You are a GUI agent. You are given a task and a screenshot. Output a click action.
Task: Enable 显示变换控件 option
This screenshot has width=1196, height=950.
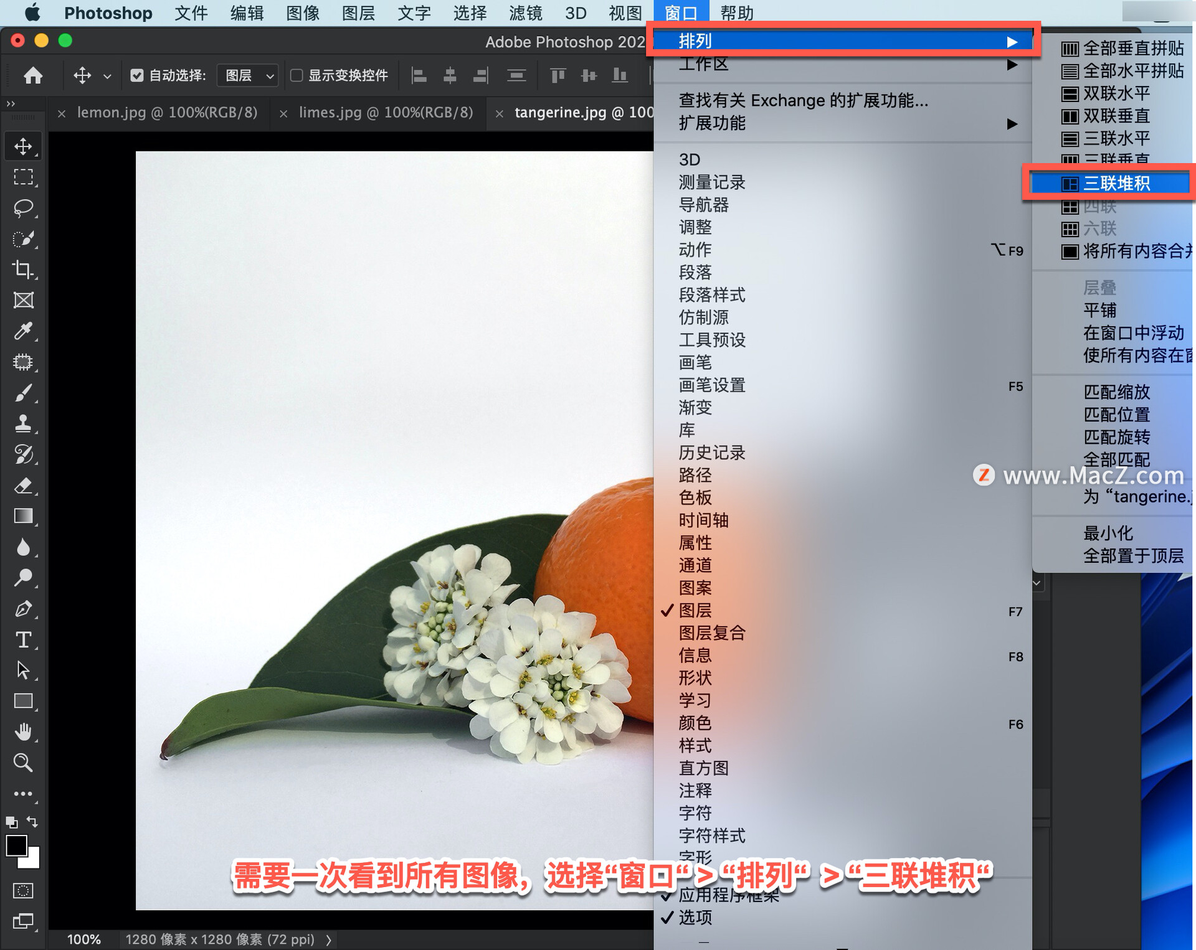click(x=297, y=75)
